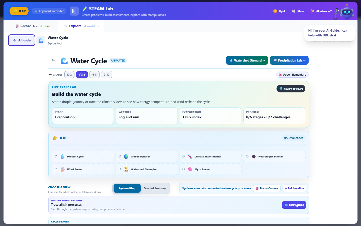Toggle Light theme mode
The image size is (361, 226).
(279, 11)
